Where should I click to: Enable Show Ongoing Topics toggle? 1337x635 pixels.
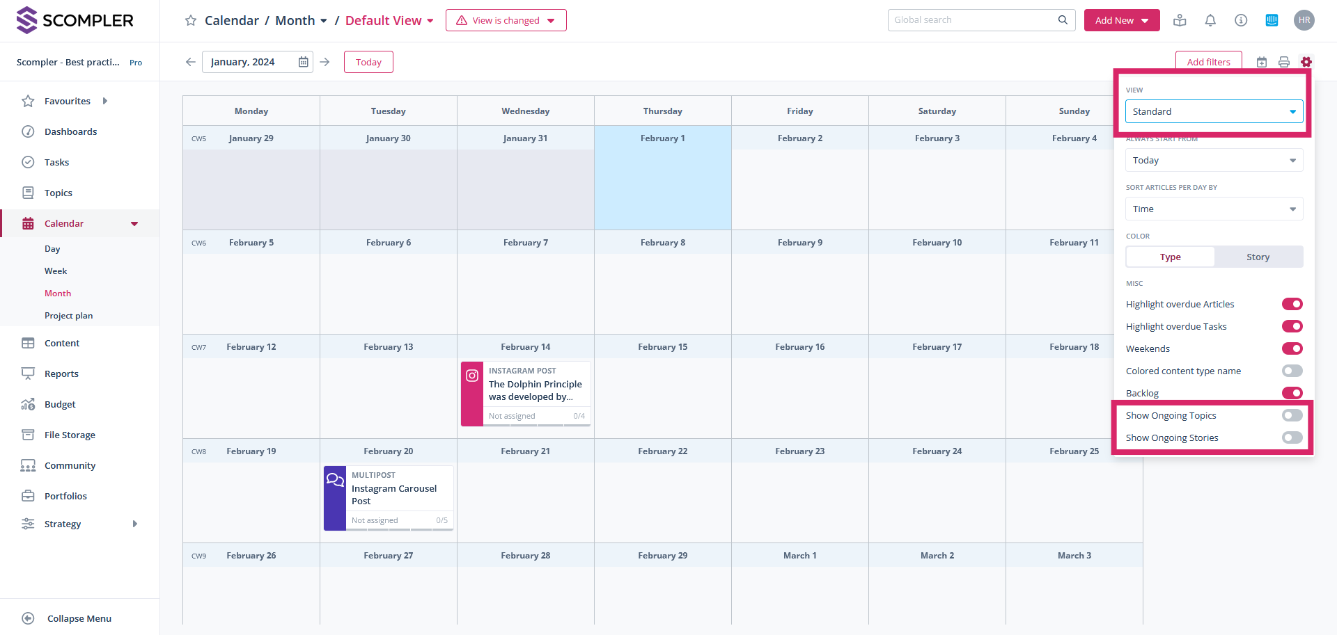click(1292, 415)
